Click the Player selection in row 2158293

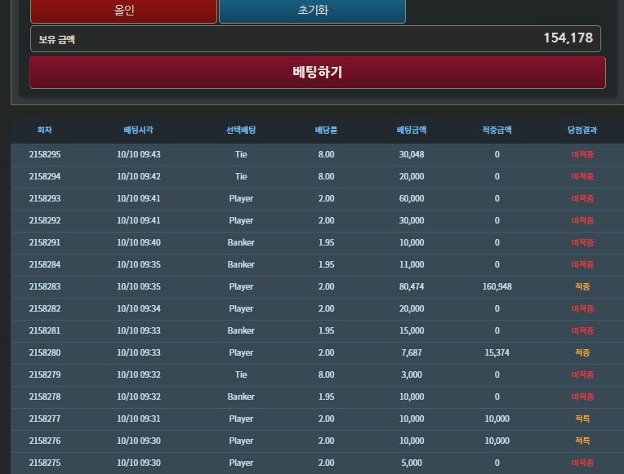click(x=241, y=198)
